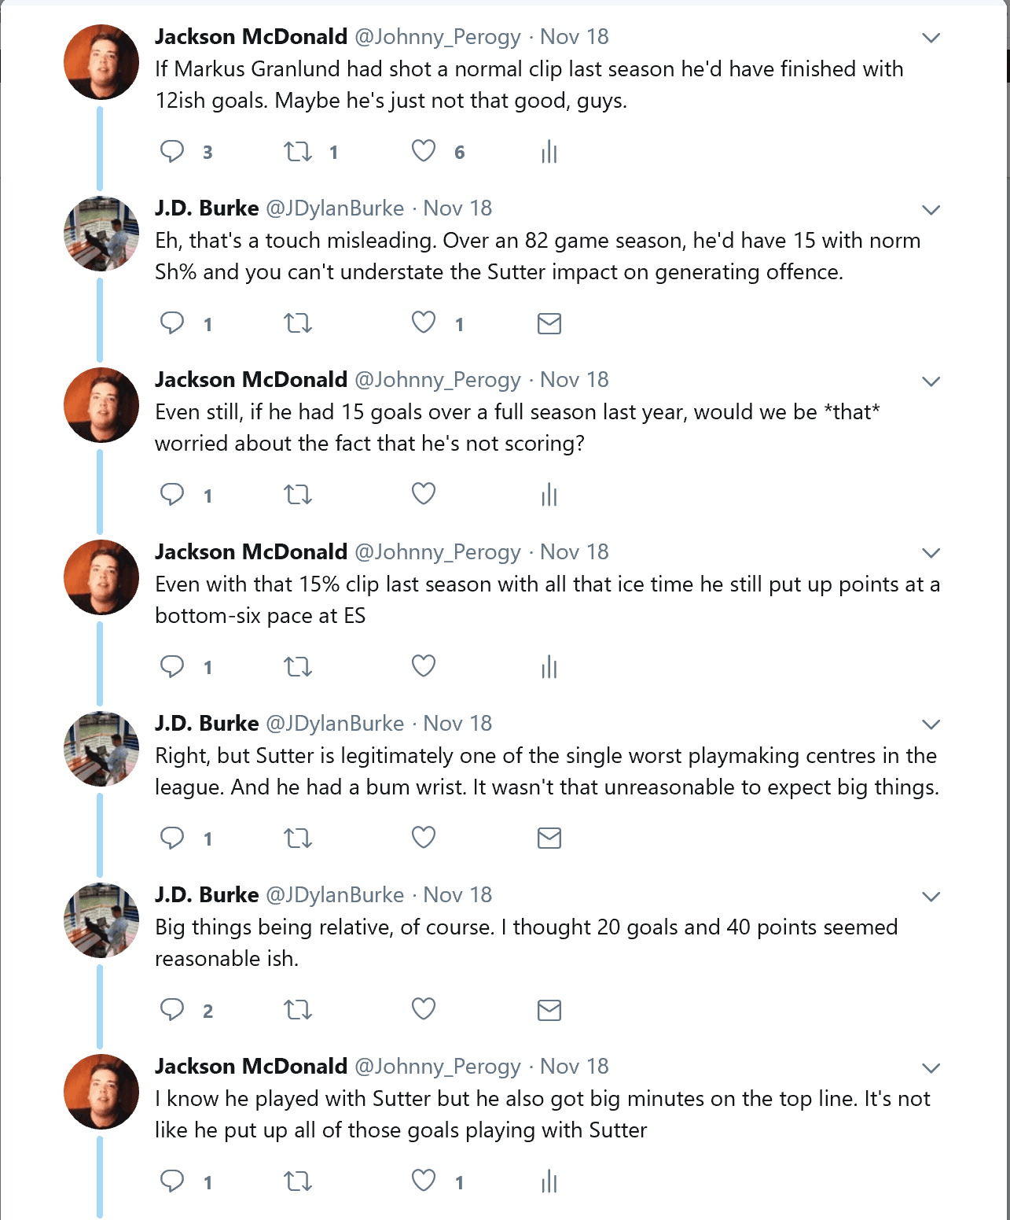The image size is (1010, 1220).
Task: Send the 'touch misleading' tweet via direct message
Action: (549, 323)
